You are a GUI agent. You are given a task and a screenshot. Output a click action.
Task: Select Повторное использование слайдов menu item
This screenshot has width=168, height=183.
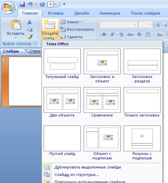[102, 181]
